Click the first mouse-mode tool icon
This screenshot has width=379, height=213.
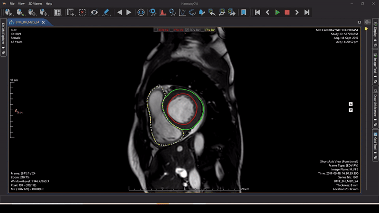coord(8,12)
